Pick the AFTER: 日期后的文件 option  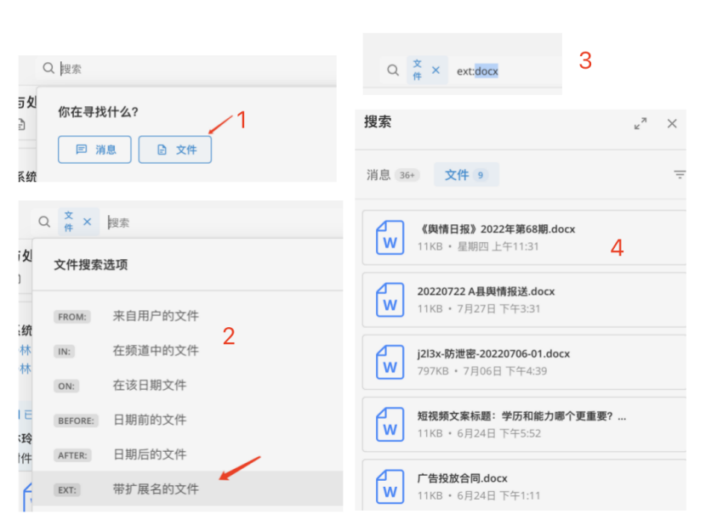tap(150, 455)
